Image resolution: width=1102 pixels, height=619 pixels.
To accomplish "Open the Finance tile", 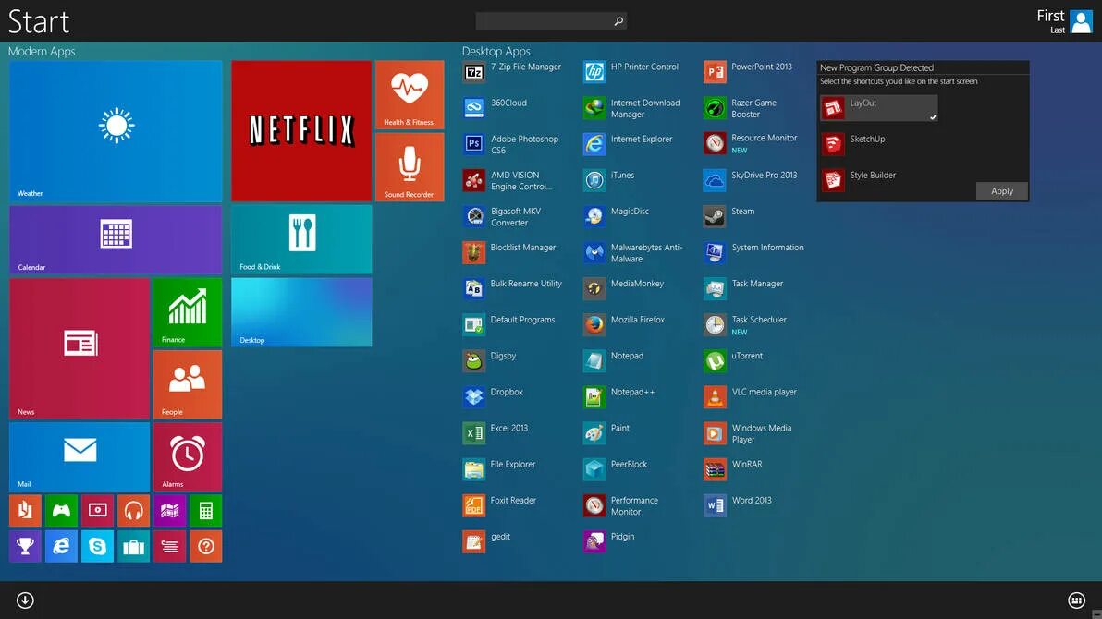I will click(x=187, y=312).
